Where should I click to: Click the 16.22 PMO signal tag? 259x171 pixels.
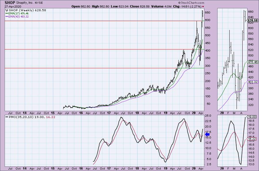[252, 139]
